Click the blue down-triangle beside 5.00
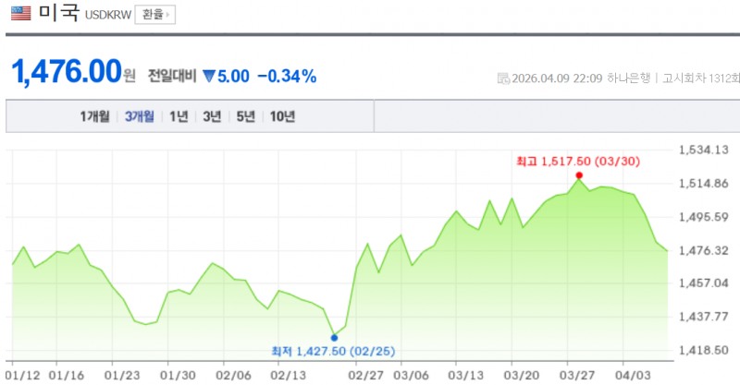740x385 pixels. click(x=208, y=76)
